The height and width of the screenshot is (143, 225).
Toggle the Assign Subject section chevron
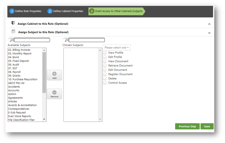(209, 33)
